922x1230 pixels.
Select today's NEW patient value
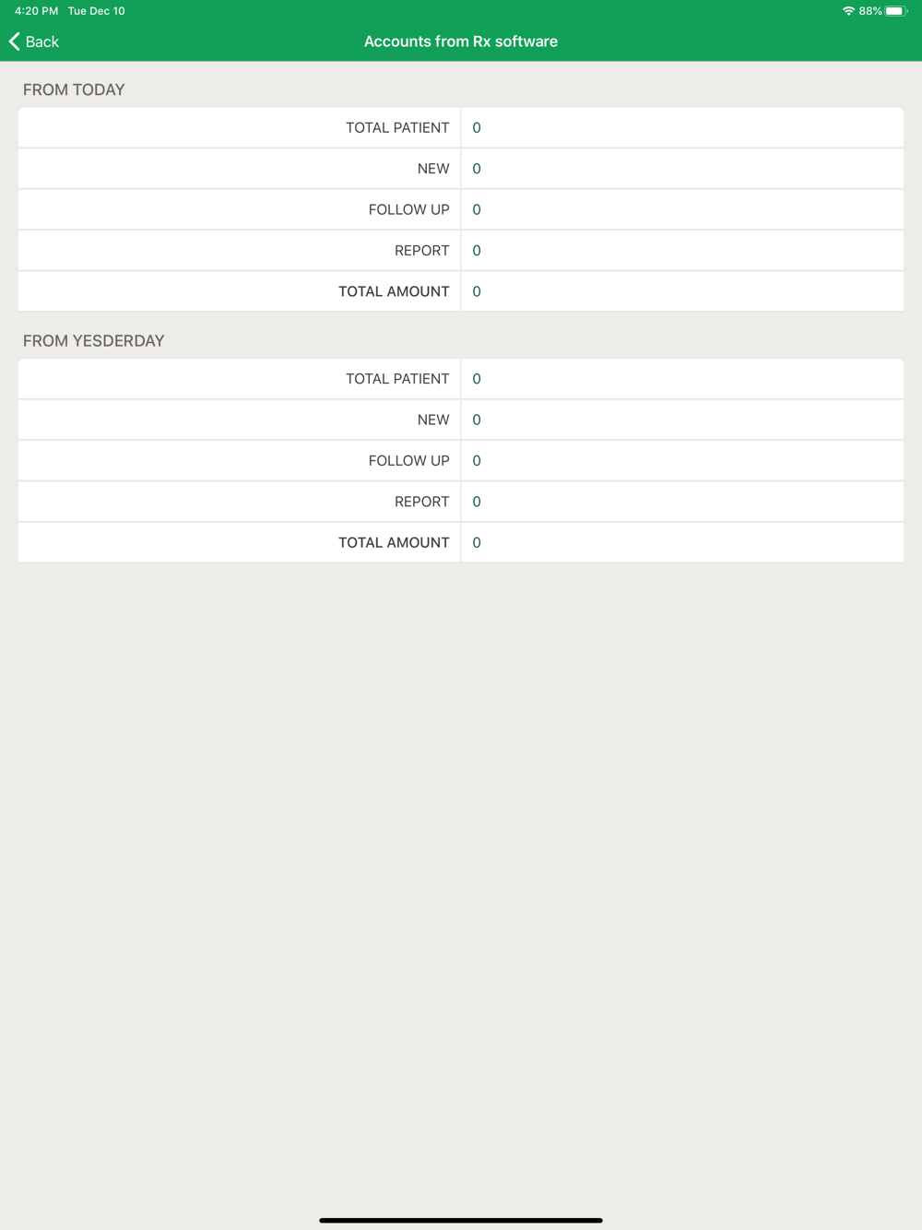click(x=477, y=169)
